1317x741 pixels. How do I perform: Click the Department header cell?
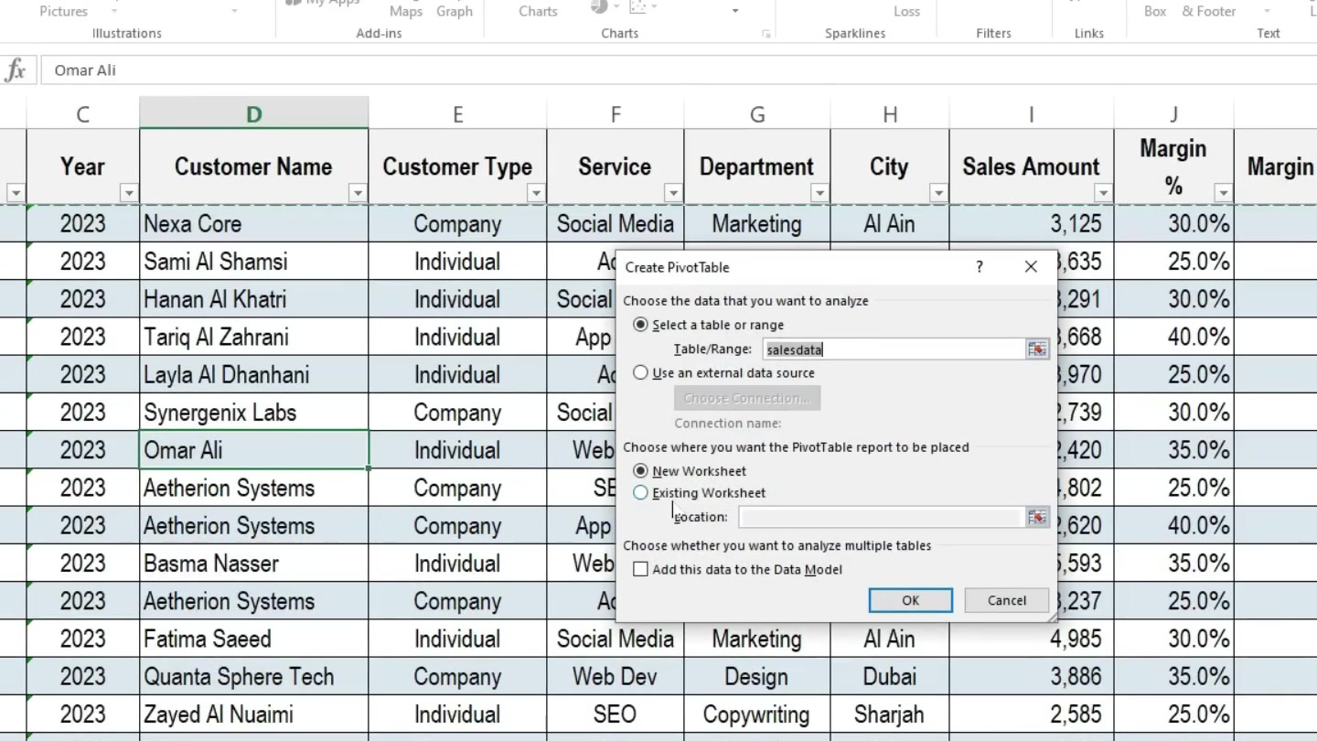coord(757,166)
